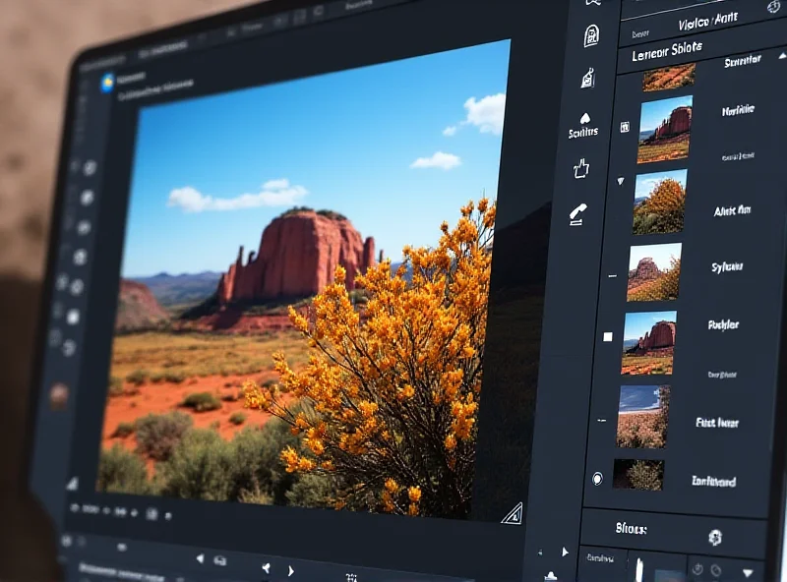This screenshot has width=787, height=582.
Task: Click the bold left arrow beside the right chevron
Action: click(266, 568)
